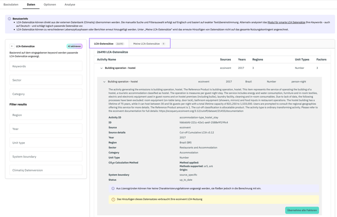The image size is (337, 217).
Task: Select the Meine LCA-Datensätze tab
Action: pos(149,44)
